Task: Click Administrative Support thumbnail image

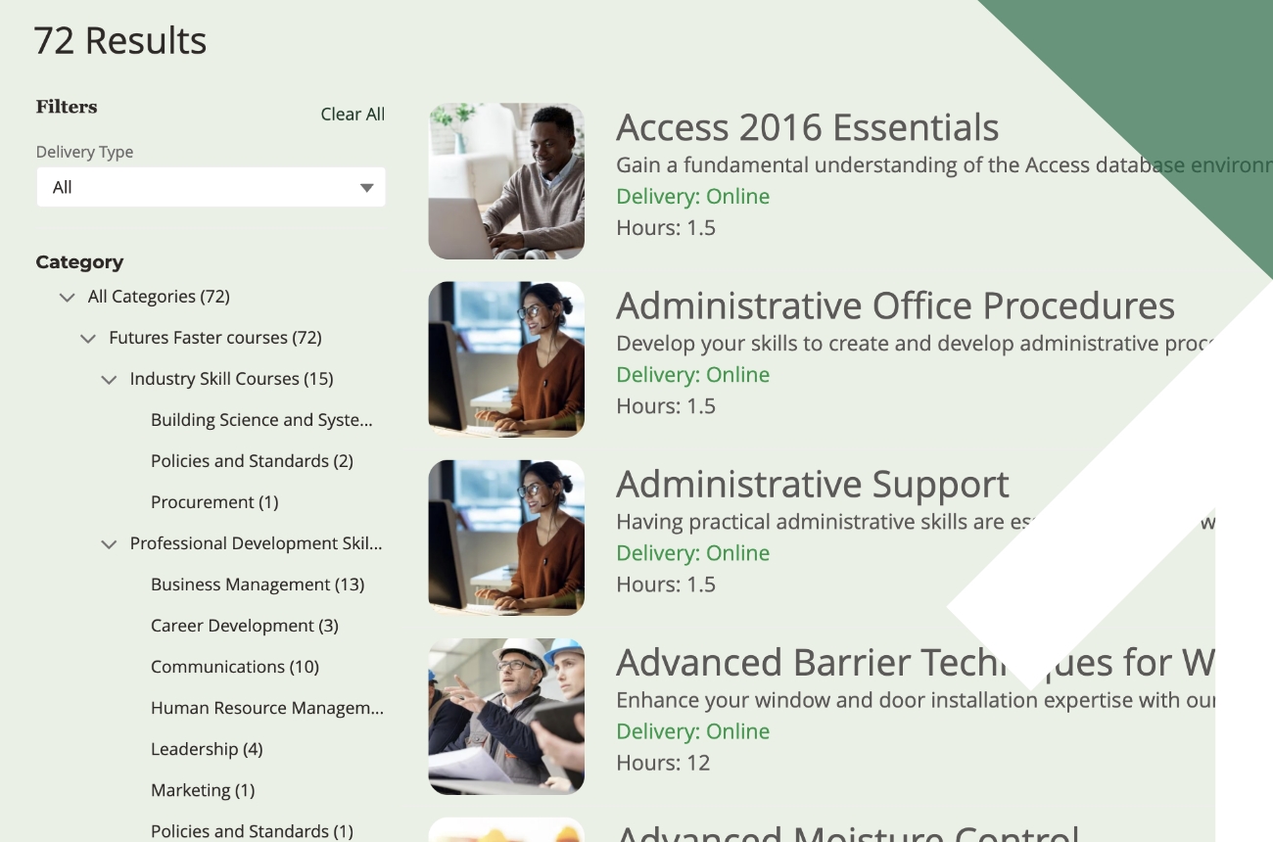Action: pos(506,538)
